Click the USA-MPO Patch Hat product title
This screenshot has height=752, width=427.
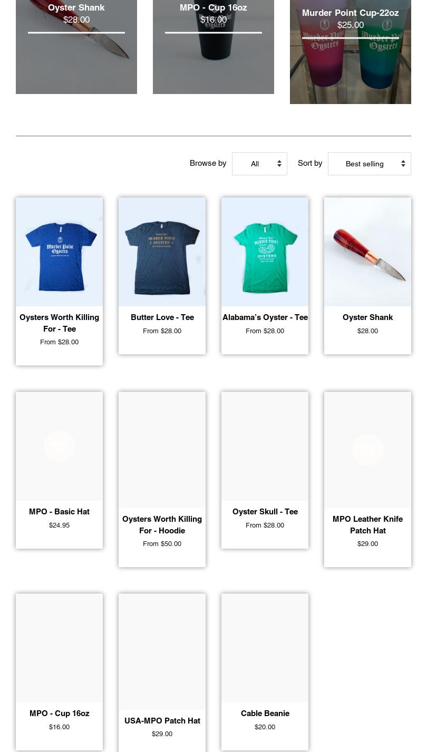(162, 721)
